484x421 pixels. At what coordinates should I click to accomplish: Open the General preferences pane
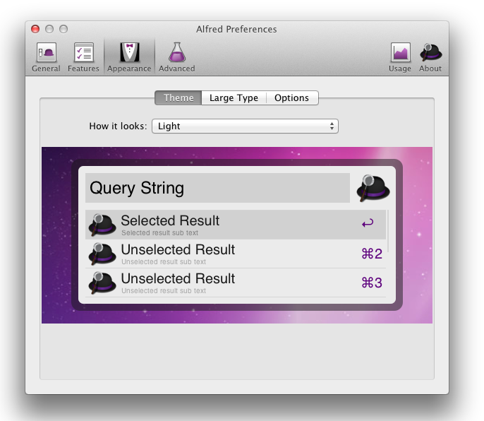click(46, 57)
